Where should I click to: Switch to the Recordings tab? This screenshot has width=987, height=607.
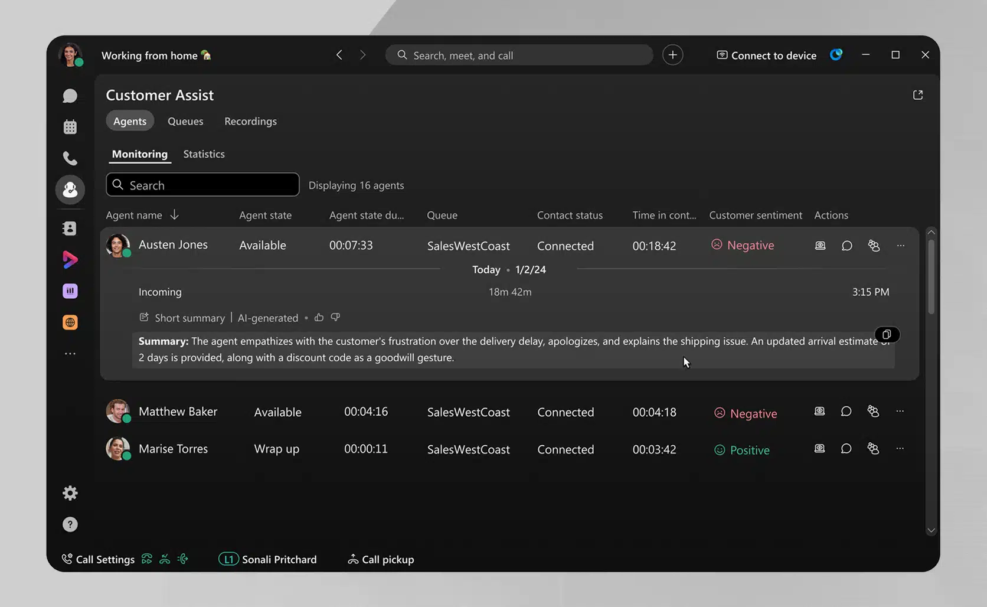[250, 121]
